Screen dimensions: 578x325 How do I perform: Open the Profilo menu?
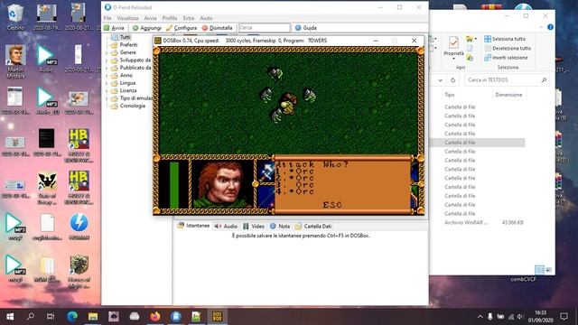pyautogui.click(x=170, y=18)
